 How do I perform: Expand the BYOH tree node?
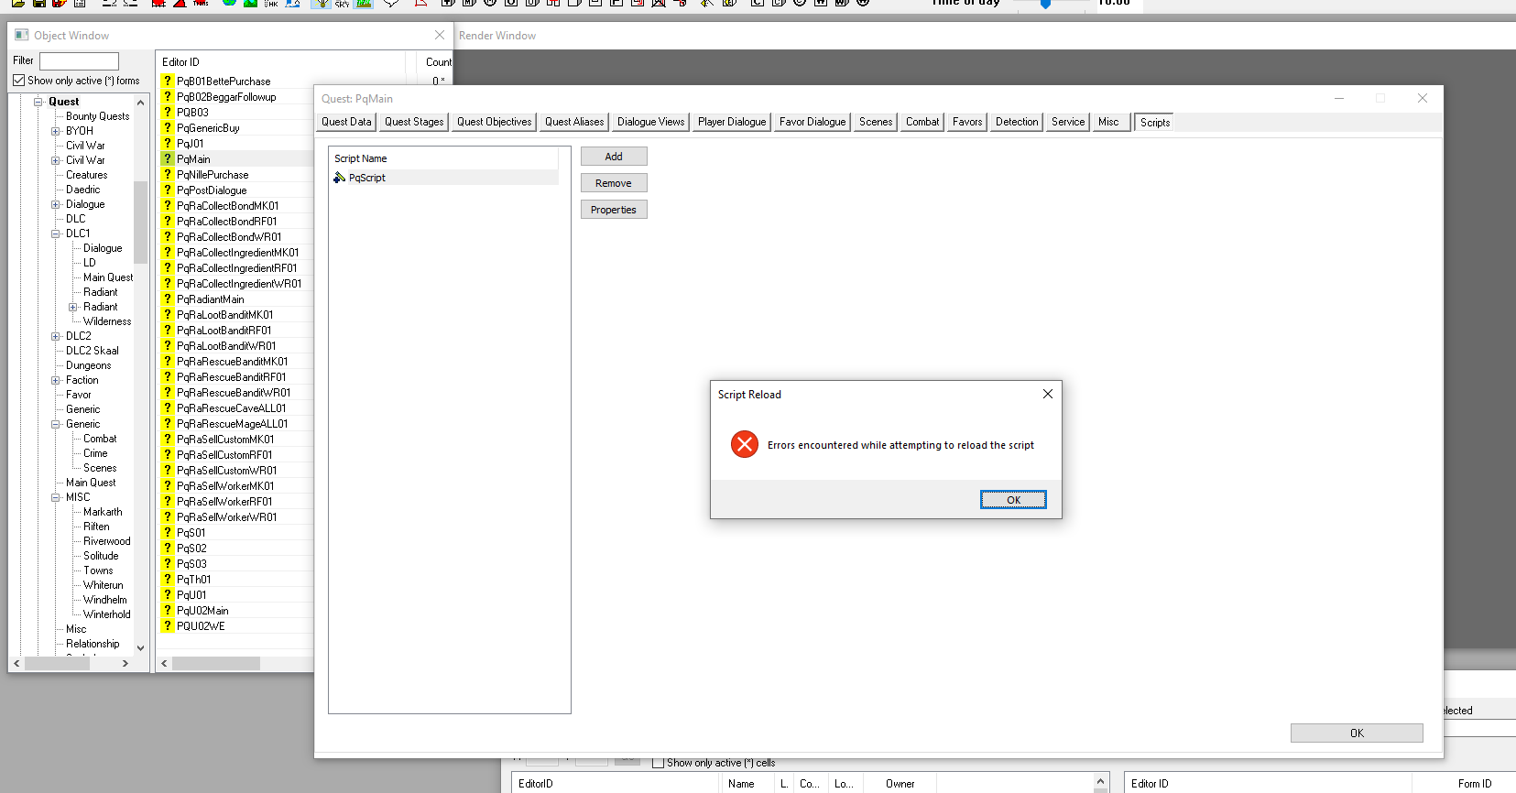(56, 131)
